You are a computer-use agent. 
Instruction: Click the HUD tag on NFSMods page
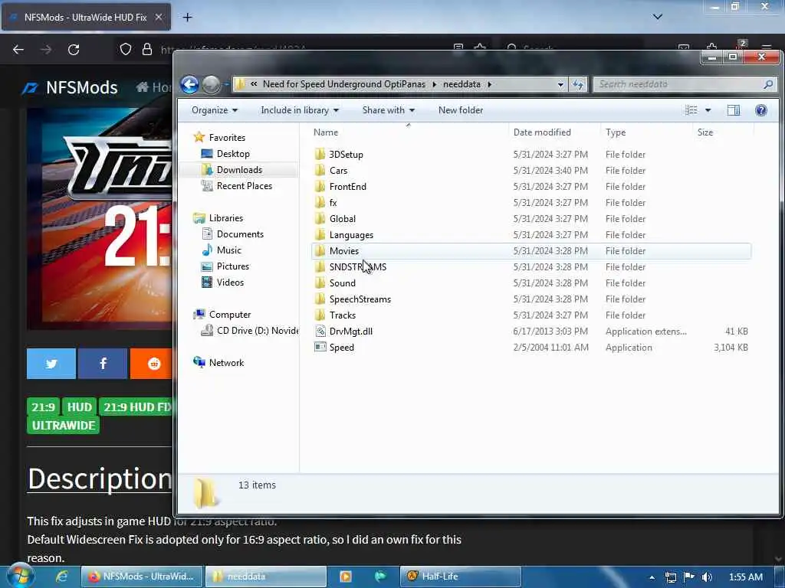point(79,407)
